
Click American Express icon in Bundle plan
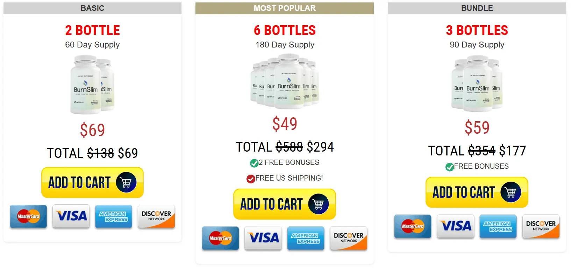coord(498,226)
